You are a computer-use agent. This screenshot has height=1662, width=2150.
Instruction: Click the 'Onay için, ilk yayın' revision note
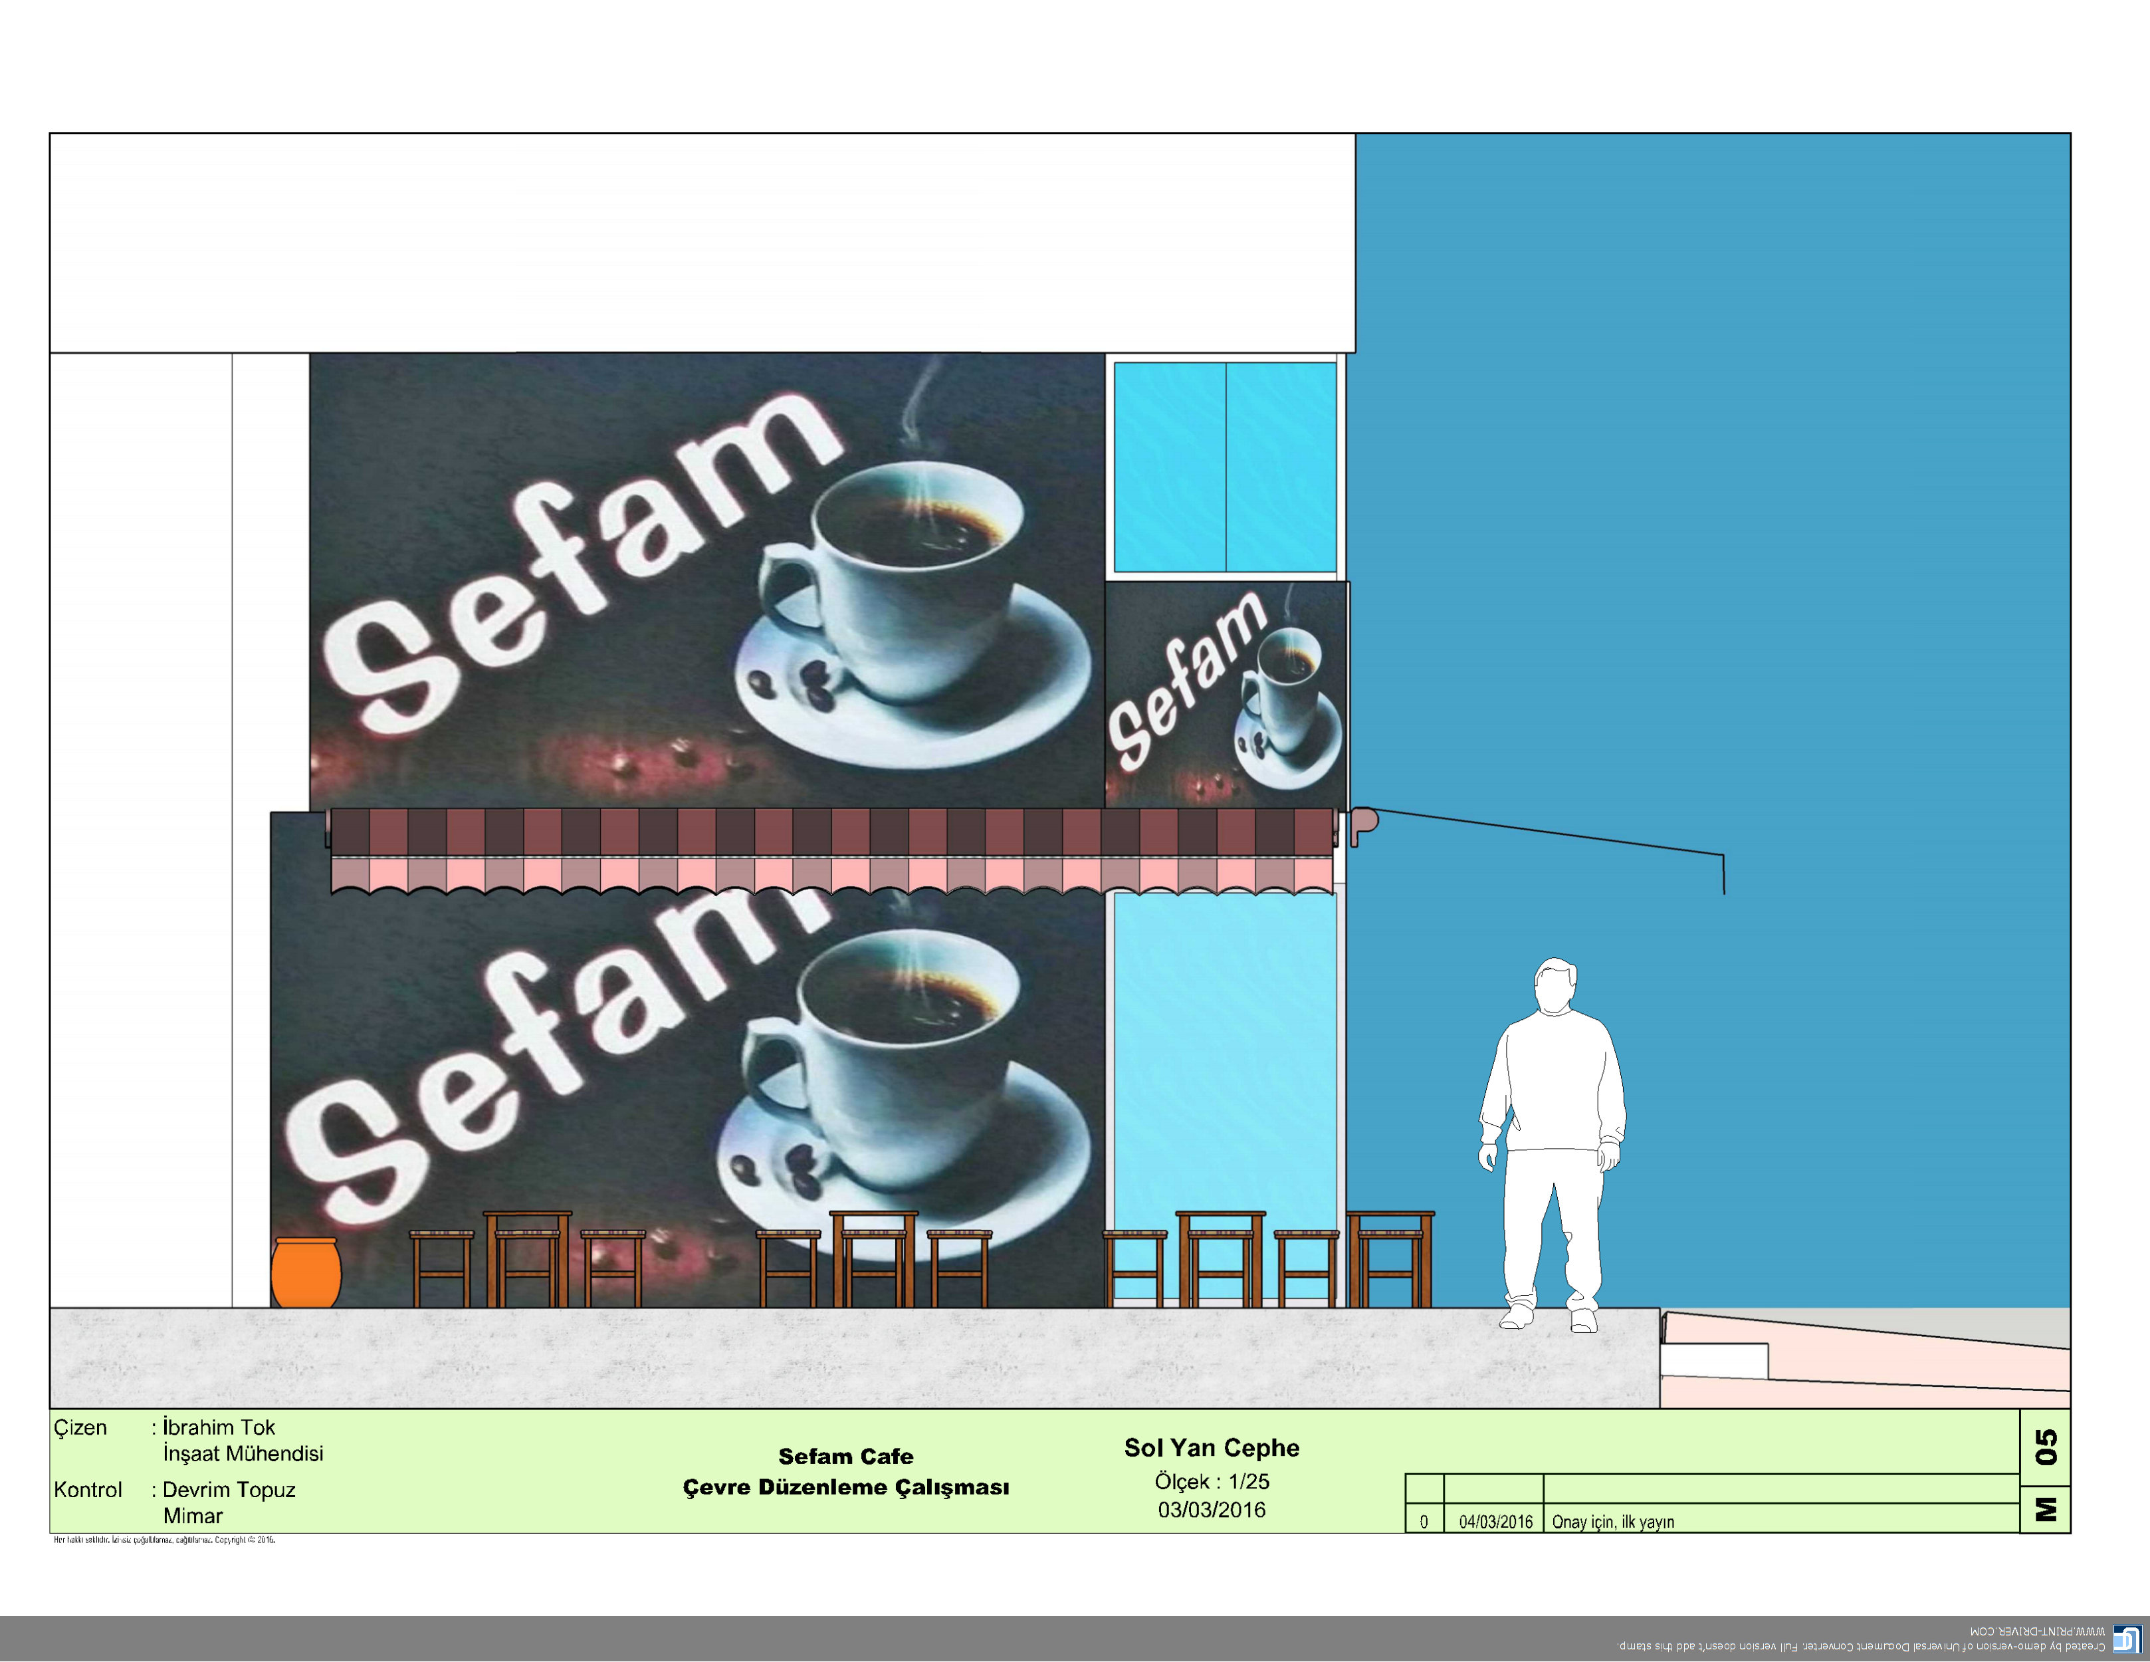(x=1612, y=1521)
